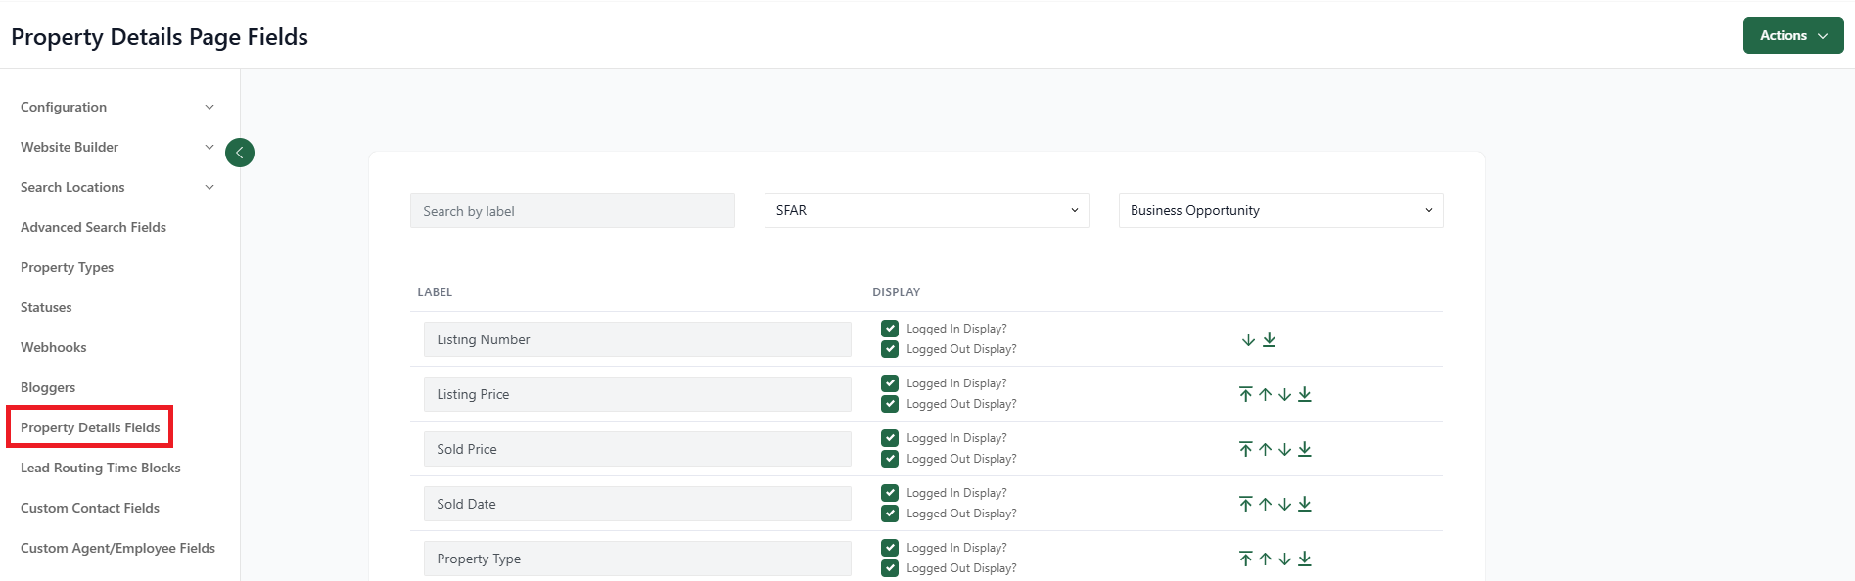
Task: Uncheck Logged Out Display for Listing Number
Action: [x=890, y=349]
